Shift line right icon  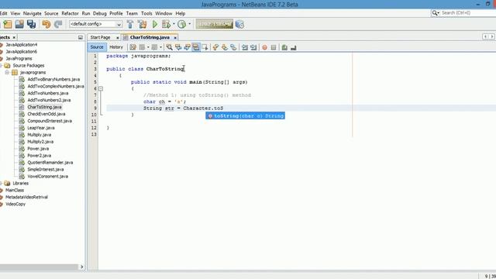[253, 47]
